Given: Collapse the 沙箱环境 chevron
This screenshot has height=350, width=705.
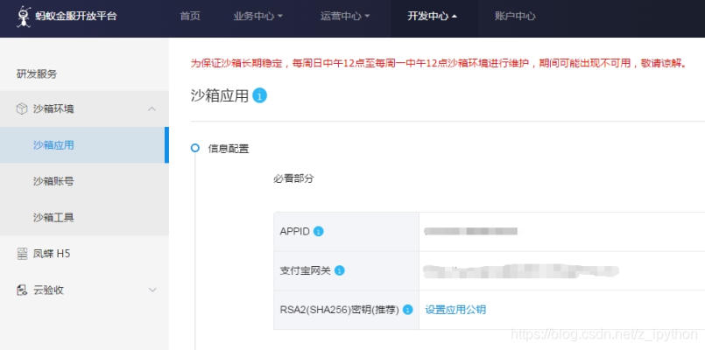Looking at the screenshot, I should pos(152,108).
